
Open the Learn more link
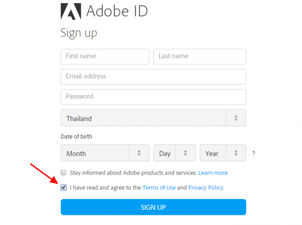(213, 173)
